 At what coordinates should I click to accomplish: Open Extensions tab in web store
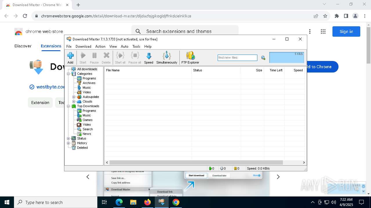51,46
